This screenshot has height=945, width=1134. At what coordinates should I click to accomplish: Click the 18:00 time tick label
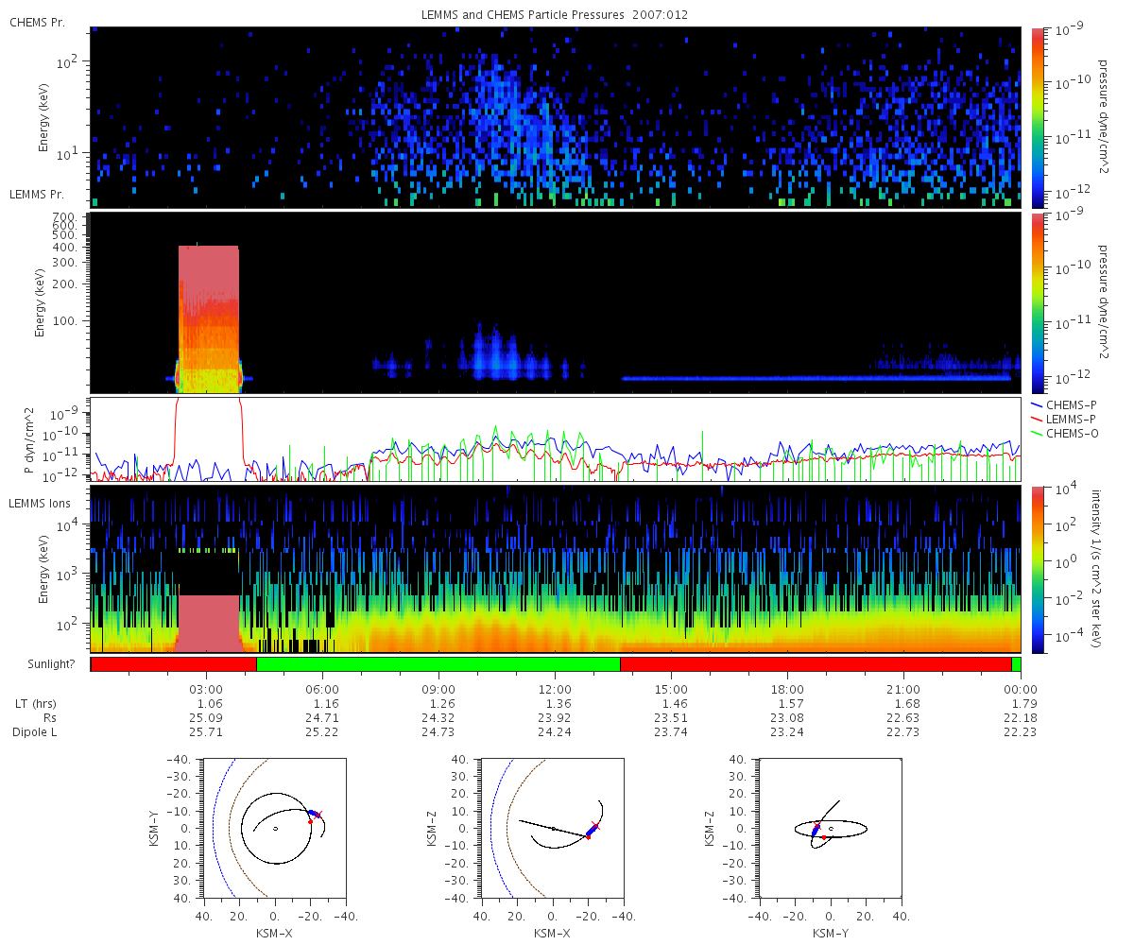click(787, 689)
